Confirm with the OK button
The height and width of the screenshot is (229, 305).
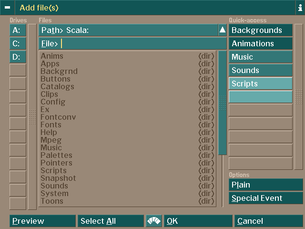(198, 221)
